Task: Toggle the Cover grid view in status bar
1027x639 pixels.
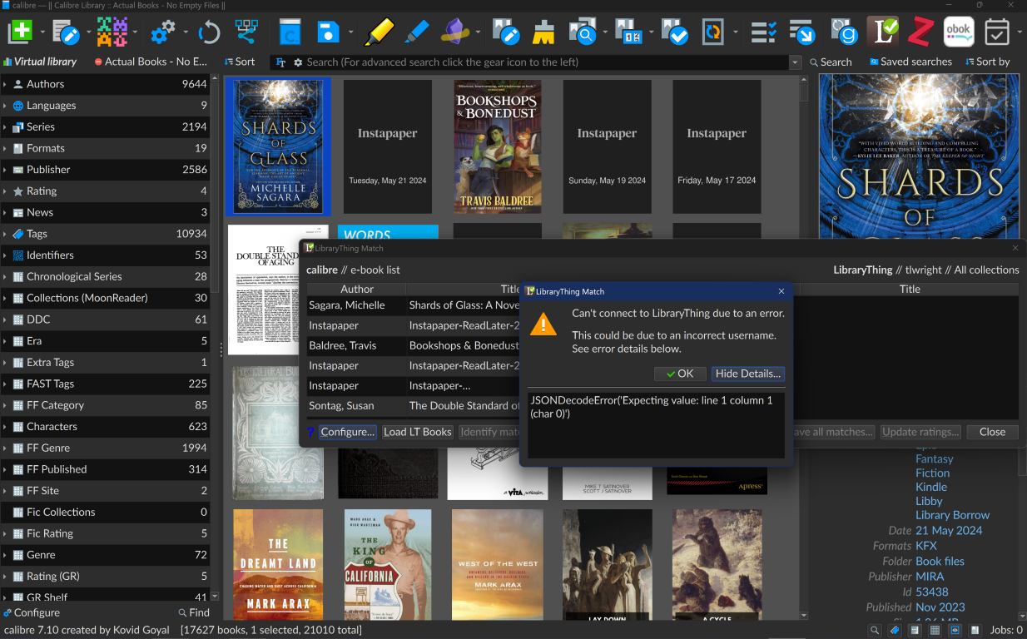Action: (x=935, y=631)
